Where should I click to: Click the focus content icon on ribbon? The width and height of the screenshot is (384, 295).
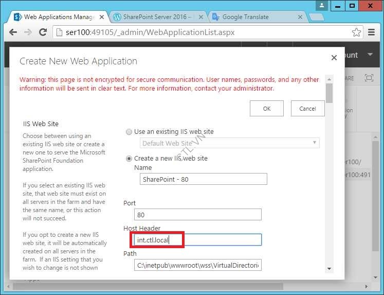coord(369,78)
